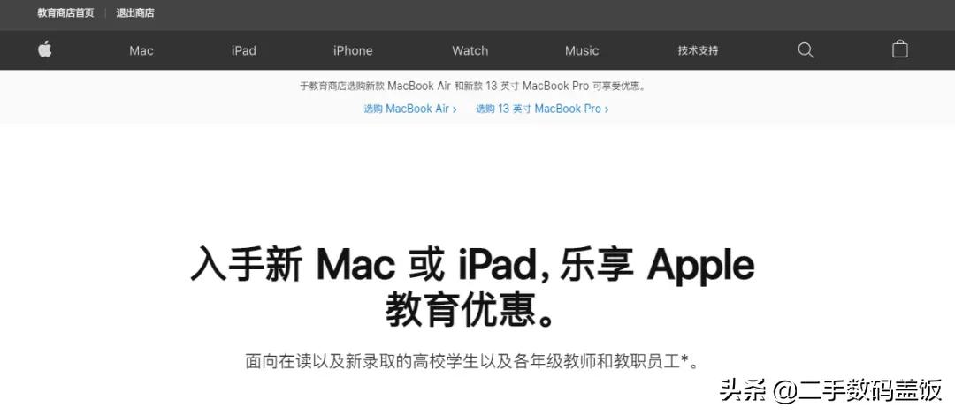Screen dimensions: 955x415
Task: Follow the 选购 13 英寸 MacBook Pro link
Action: 542,109
